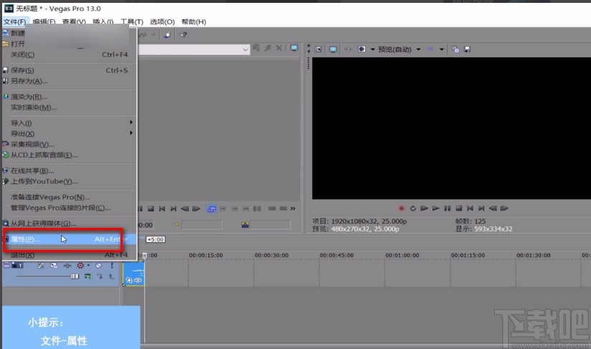Choose 属性(P)... from the file menu
The image size is (591, 349).
[70, 239]
